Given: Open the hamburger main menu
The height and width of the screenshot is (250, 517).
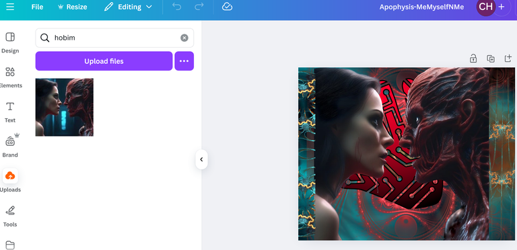Looking at the screenshot, I should click(x=10, y=7).
